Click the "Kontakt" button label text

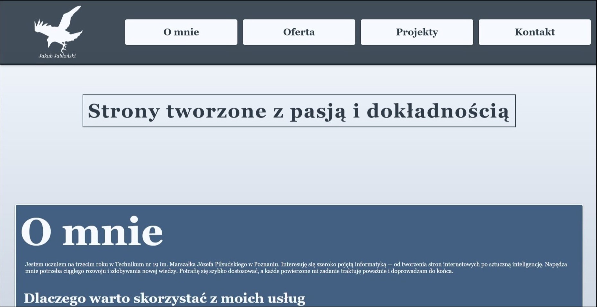[535, 32]
